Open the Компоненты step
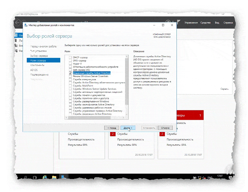This screenshot has height=192, width=248. [x=37, y=65]
